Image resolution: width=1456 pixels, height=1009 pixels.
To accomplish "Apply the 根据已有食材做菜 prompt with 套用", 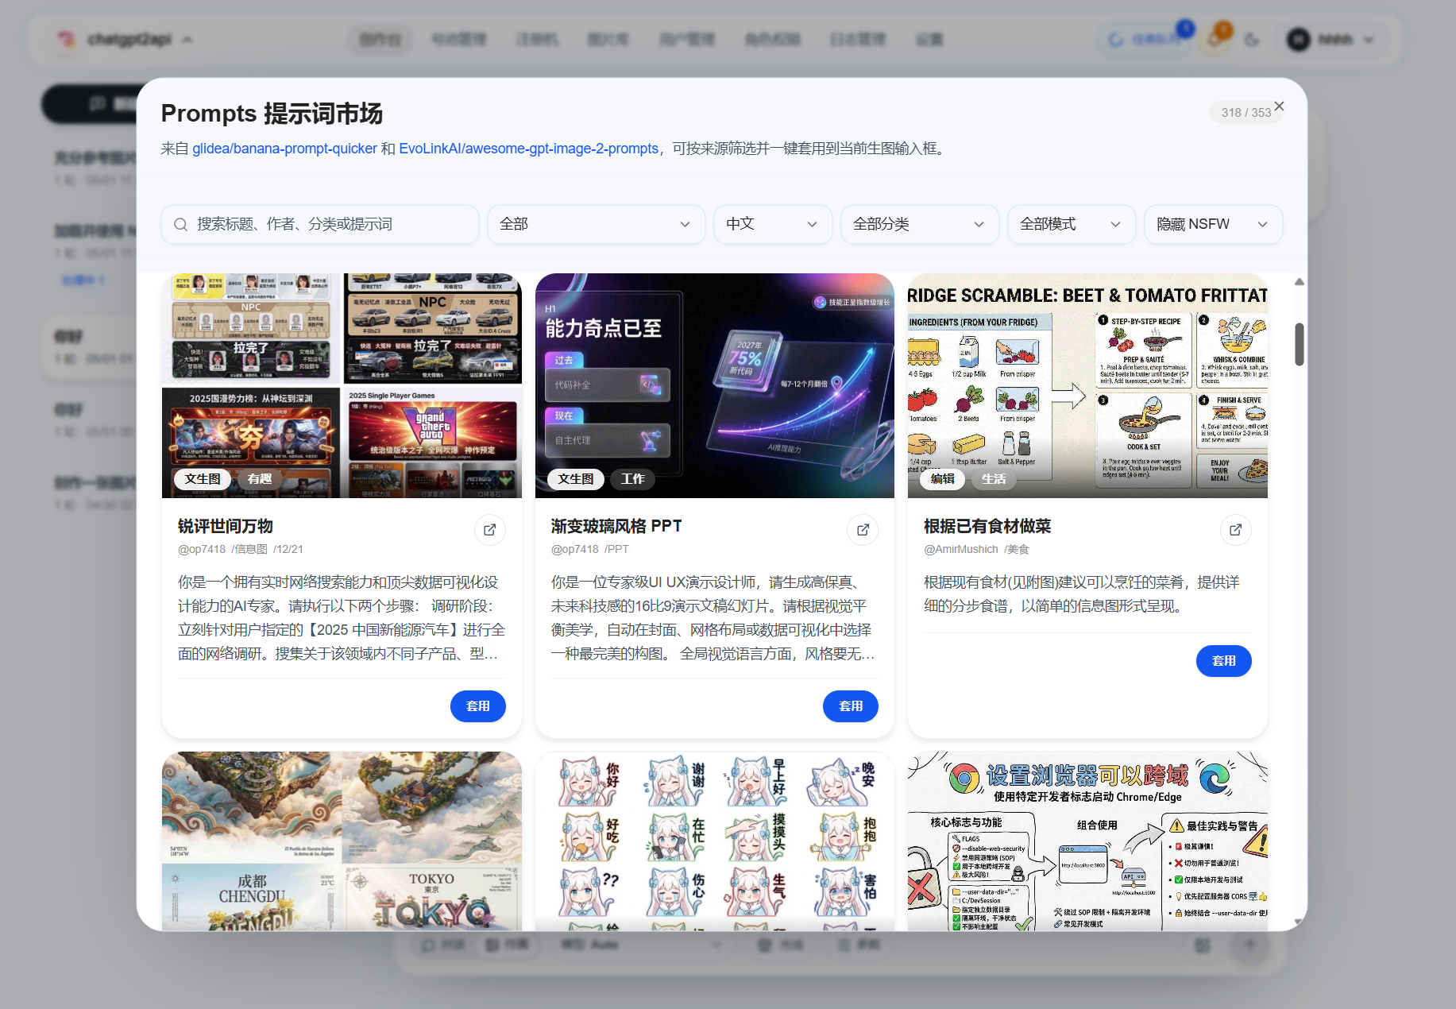I will pos(1224,661).
